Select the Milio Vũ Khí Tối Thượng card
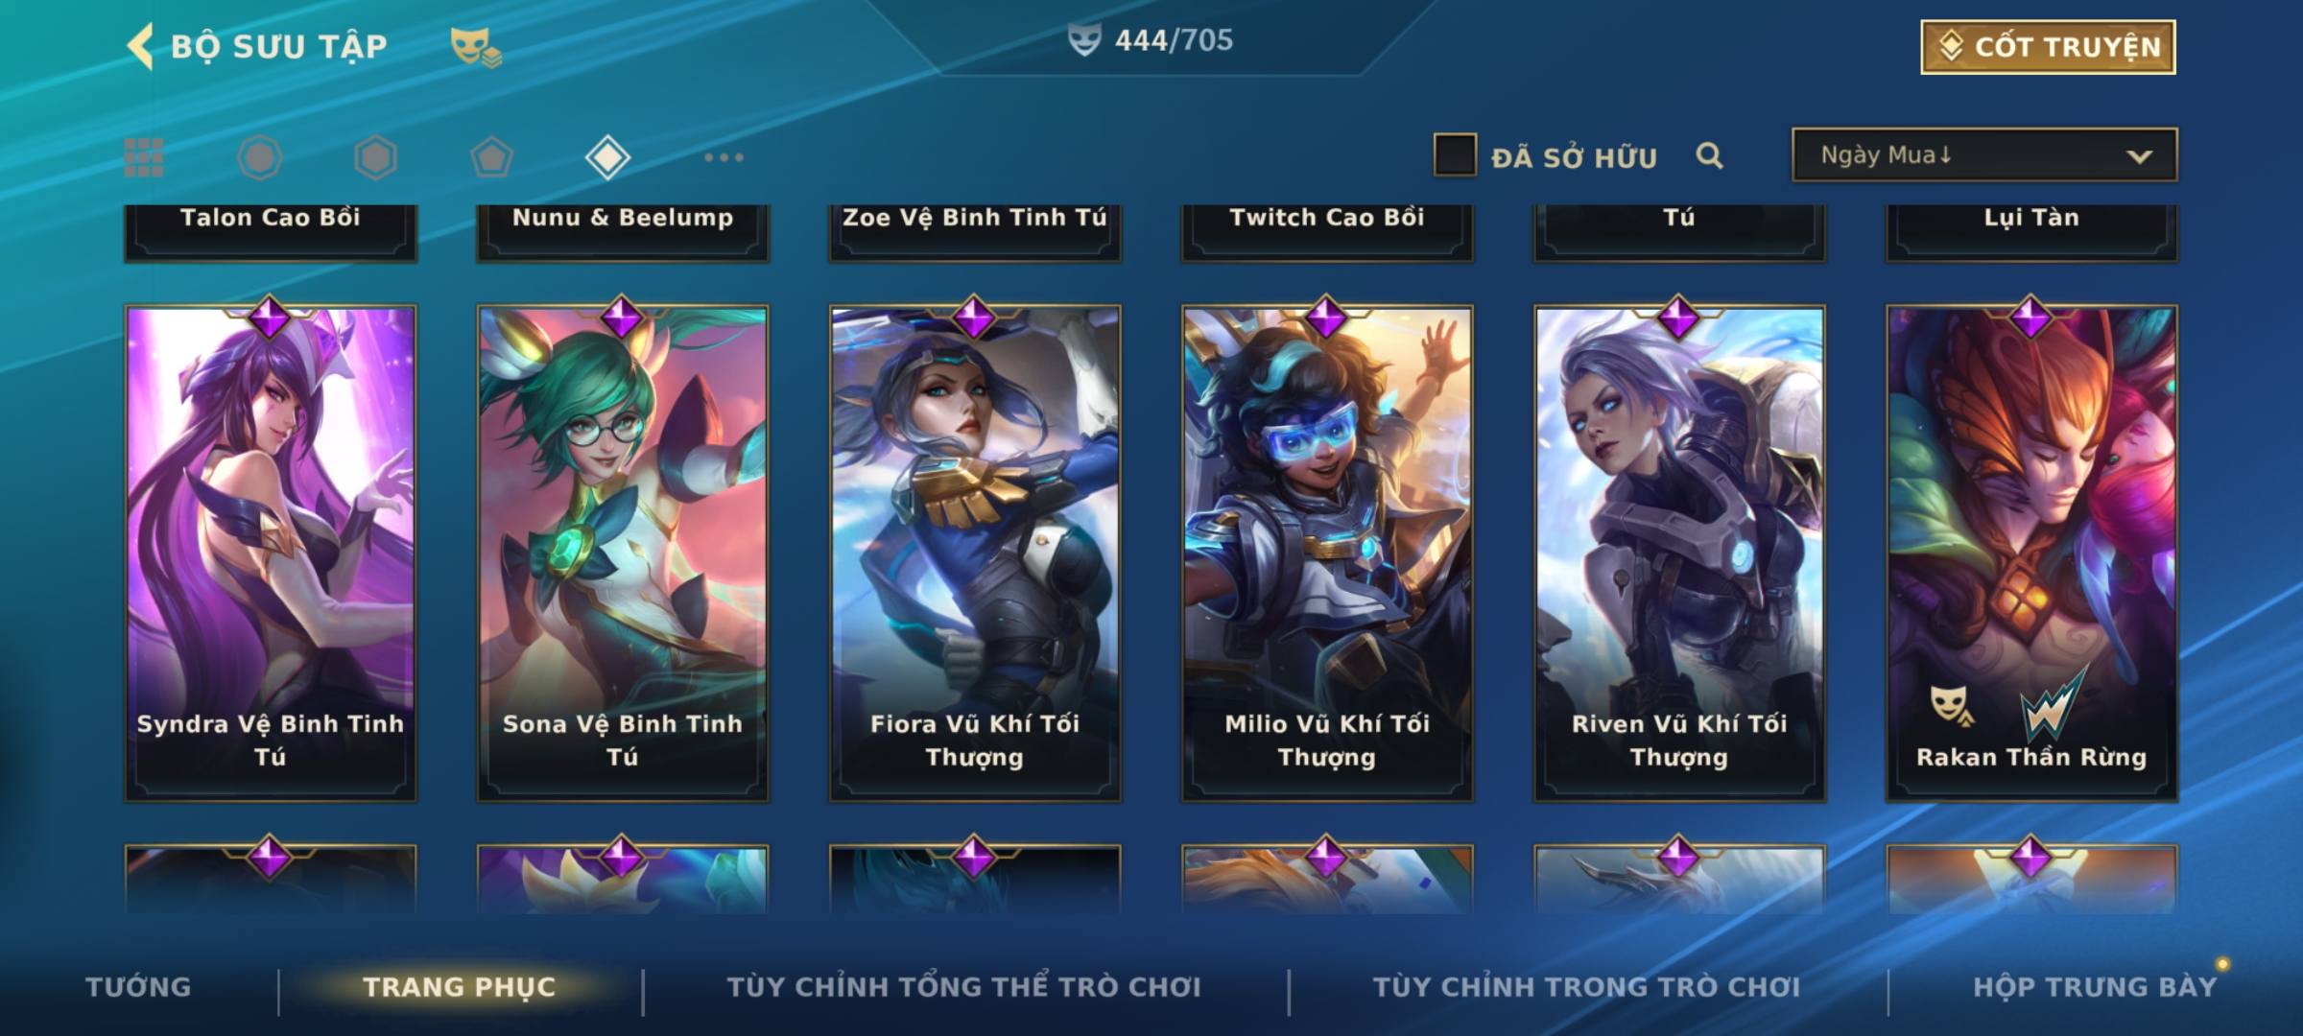 tap(1327, 553)
